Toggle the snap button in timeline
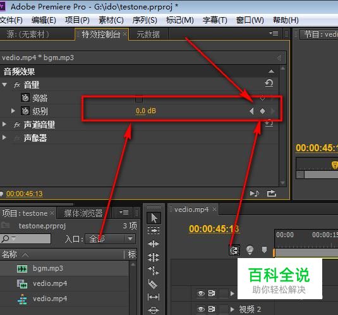 coord(234,250)
